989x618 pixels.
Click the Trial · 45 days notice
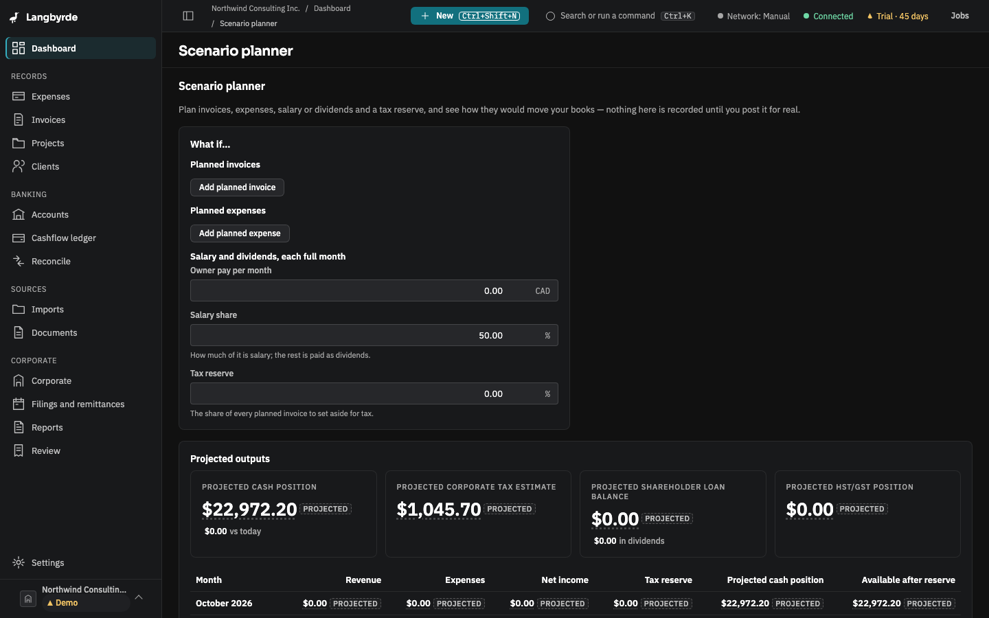[898, 16]
